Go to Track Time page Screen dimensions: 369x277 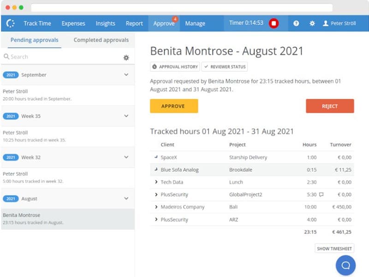point(37,24)
